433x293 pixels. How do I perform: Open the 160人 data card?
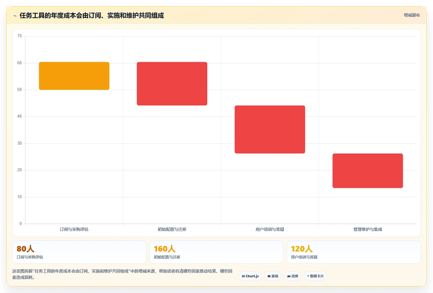tap(216, 252)
